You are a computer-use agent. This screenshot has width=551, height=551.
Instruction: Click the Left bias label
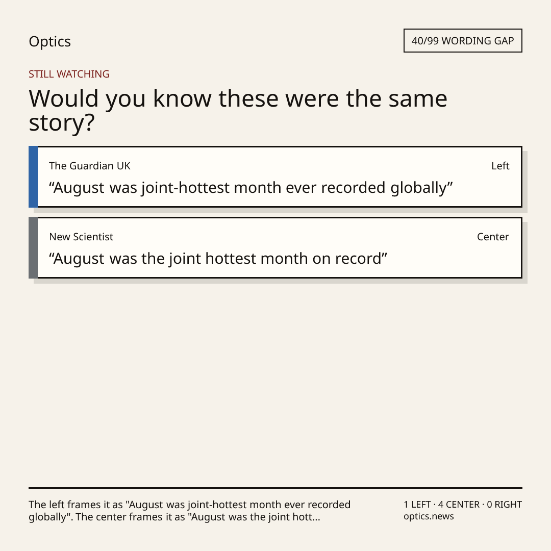[x=500, y=166]
